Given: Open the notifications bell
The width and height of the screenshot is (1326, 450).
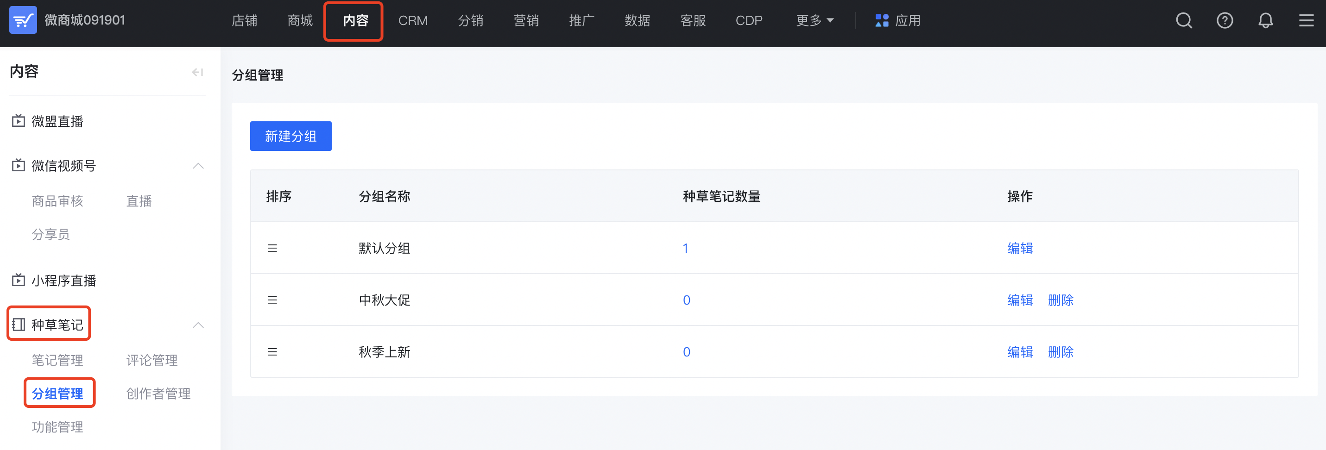Looking at the screenshot, I should [x=1265, y=20].
